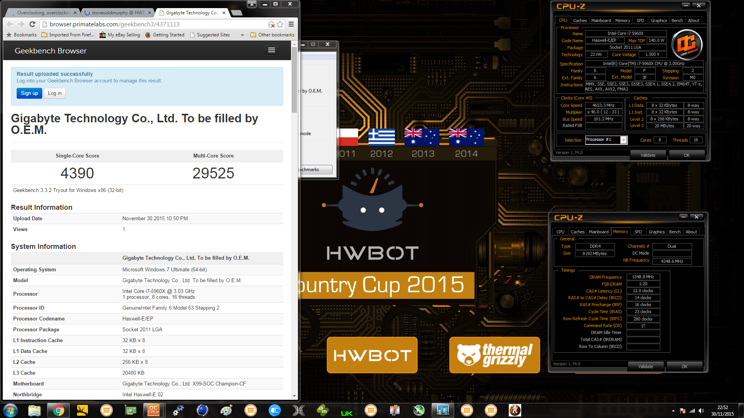Screen dimensions: 744x418
Task: Click the page scrollbar down arrow
Action: point(294,396)
